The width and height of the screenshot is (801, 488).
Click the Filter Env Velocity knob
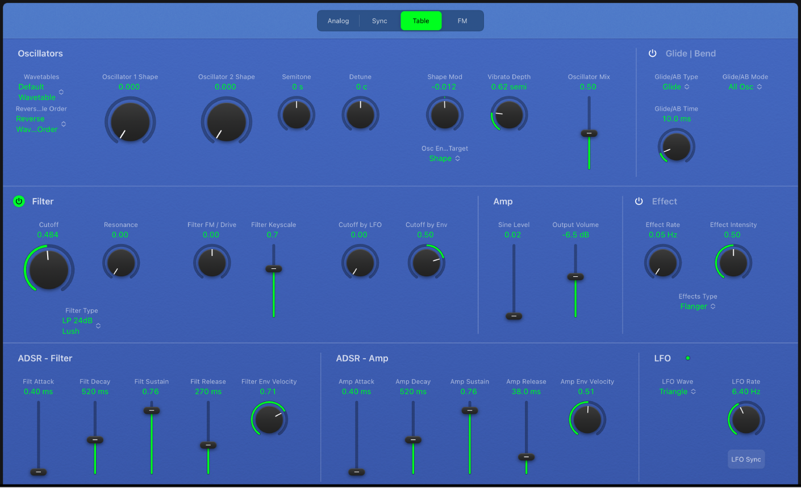[269, 419]
